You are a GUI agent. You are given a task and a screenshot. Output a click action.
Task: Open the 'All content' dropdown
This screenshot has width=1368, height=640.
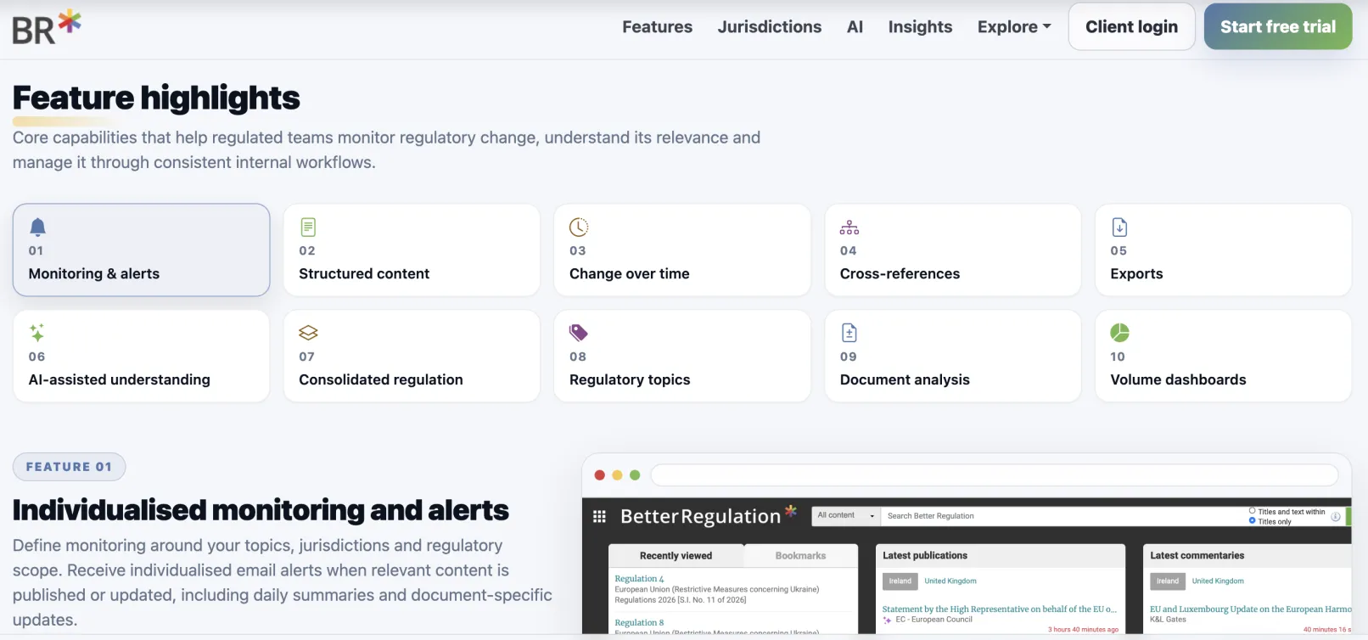(x=846, y=515)
